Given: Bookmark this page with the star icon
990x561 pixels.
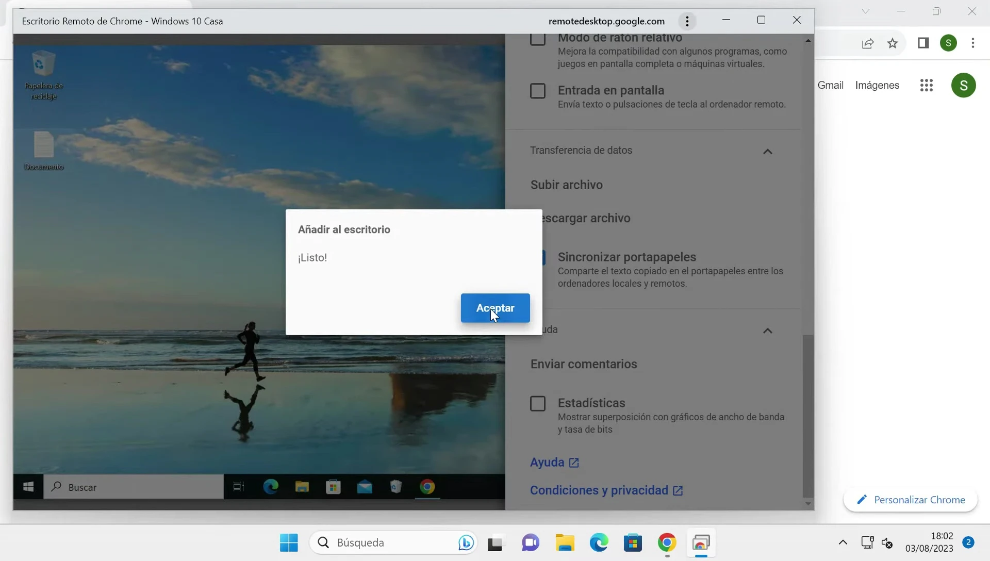Looking at the screenshot, I should coord(893,43).
